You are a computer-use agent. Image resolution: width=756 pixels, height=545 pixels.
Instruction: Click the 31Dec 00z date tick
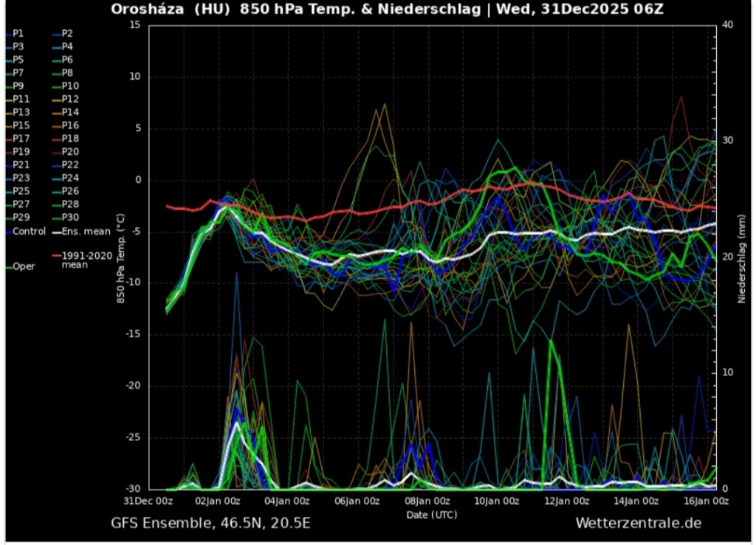click(x=149, y=501)
